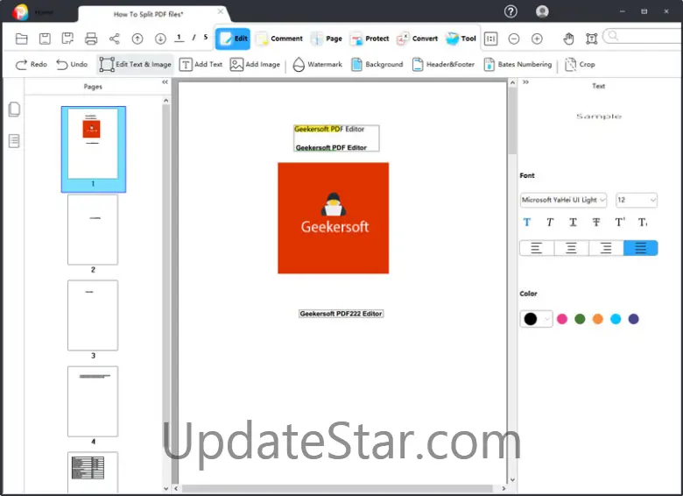Viewport: 683px width, 496px height.
Task: Open the Edit tab
Action: click(x=233, y=39)
